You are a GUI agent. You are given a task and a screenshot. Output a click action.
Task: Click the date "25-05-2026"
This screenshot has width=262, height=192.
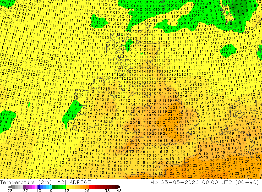click(x=180, y=182)
